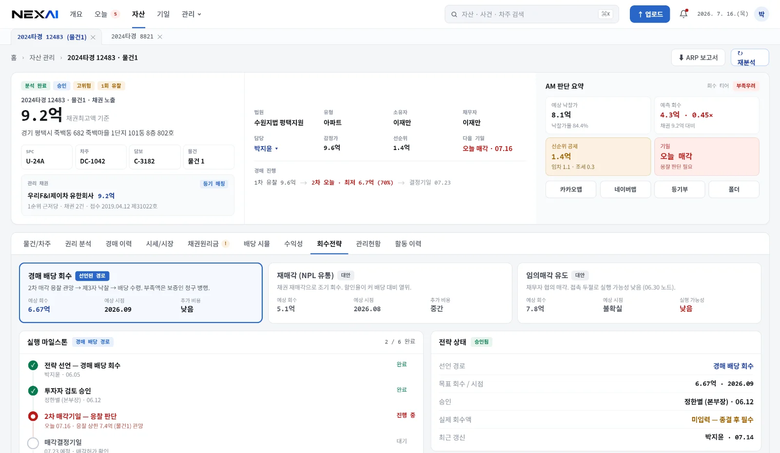Click 자산 관리 in the breadcrumb
This screenshot has height=453, width=780.
[x=42, y=57]
